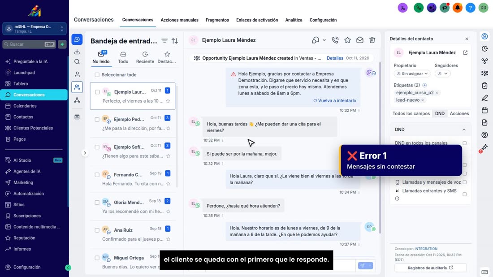Open the language translate icon in top bar

[x=402, y=8]
